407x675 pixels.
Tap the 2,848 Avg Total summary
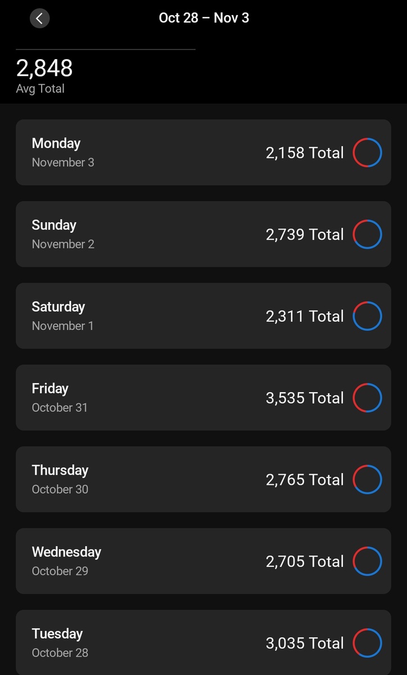pos(44,75)
